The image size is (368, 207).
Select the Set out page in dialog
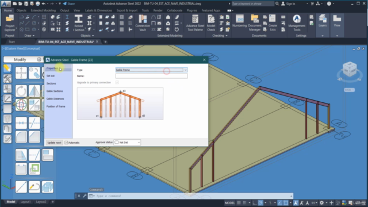(51, 76)
